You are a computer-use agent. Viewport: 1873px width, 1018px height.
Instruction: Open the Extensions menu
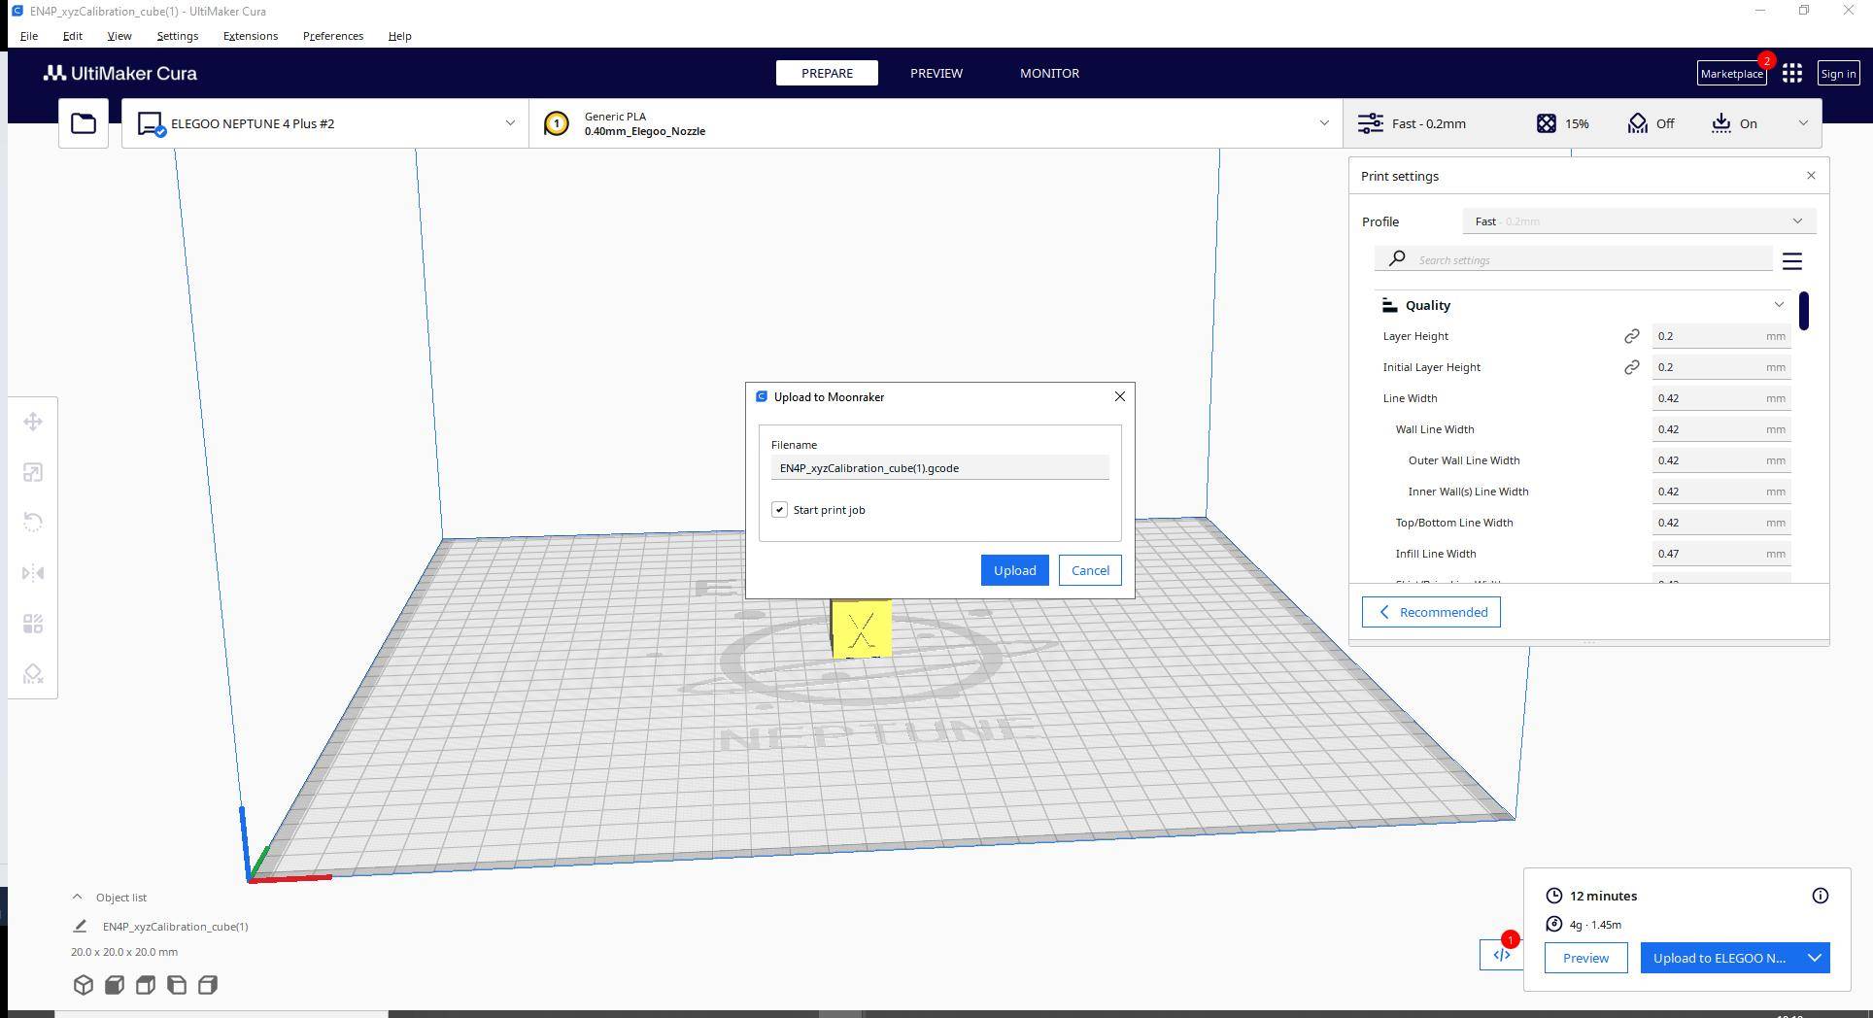tap(251, 36)
